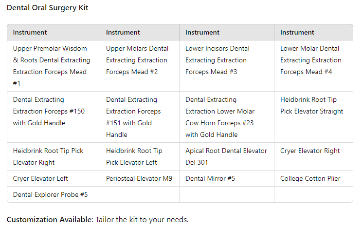
Task: Click the Periosteal Elevator M9 cell
Action: coord(140,178)
